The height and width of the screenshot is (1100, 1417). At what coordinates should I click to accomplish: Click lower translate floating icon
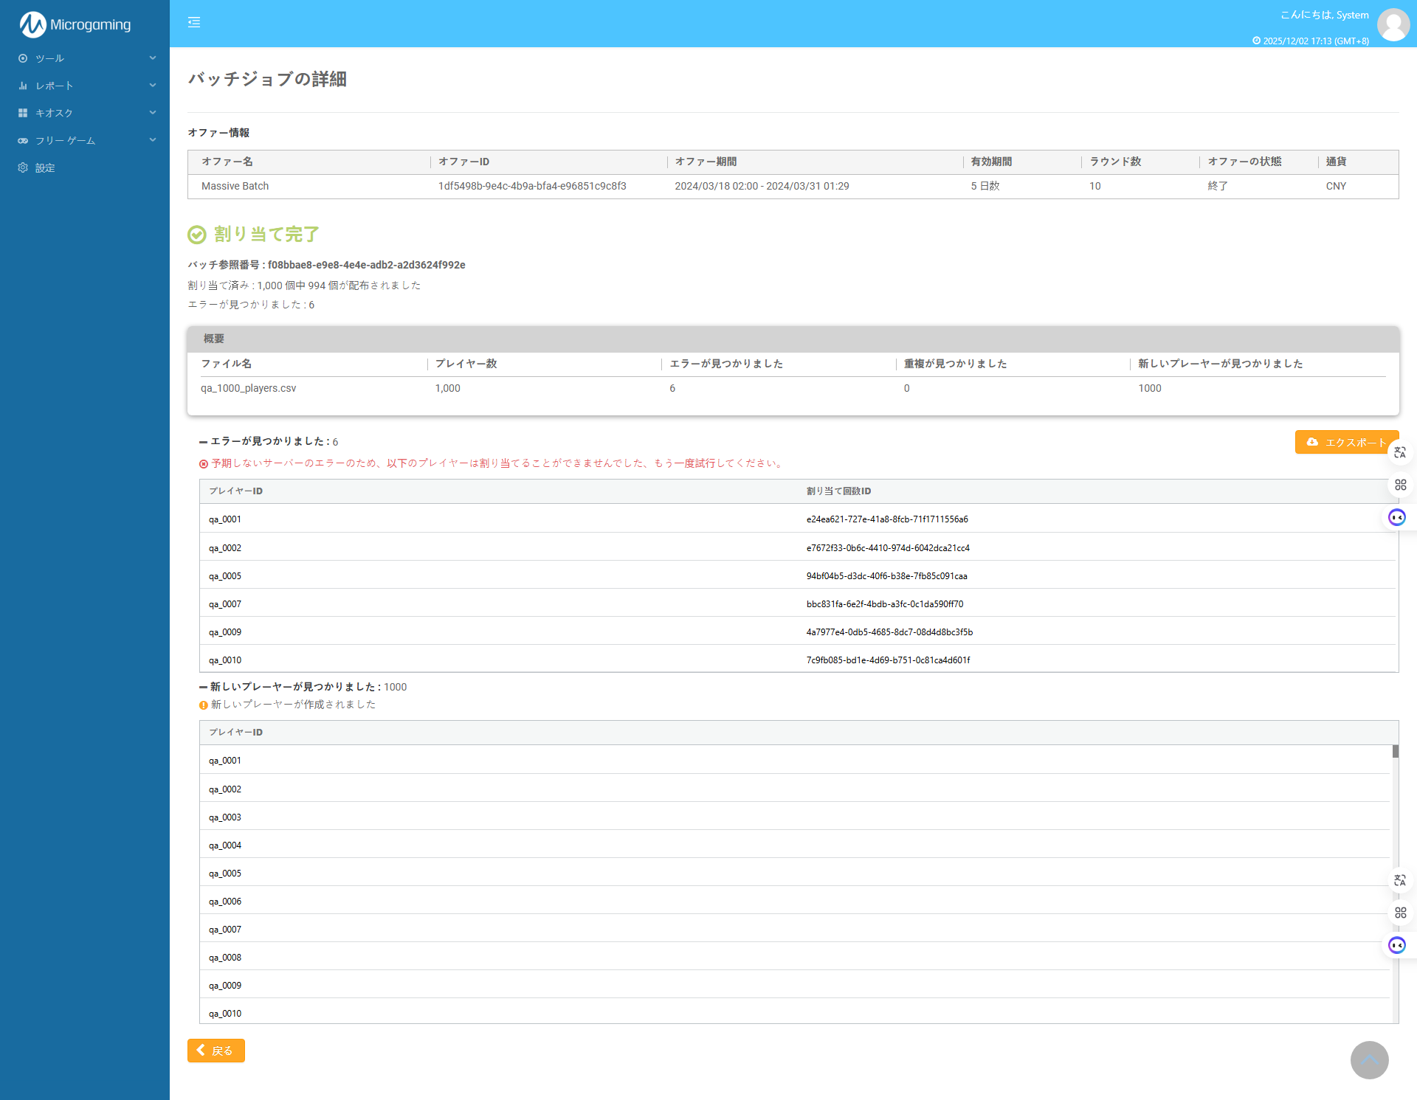pos(1400,881)
